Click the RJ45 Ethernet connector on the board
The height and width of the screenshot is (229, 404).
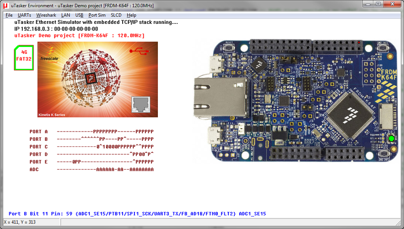(220, 97)
